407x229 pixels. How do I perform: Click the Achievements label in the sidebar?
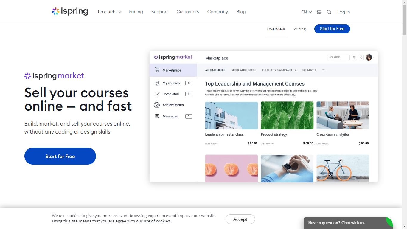173,105
